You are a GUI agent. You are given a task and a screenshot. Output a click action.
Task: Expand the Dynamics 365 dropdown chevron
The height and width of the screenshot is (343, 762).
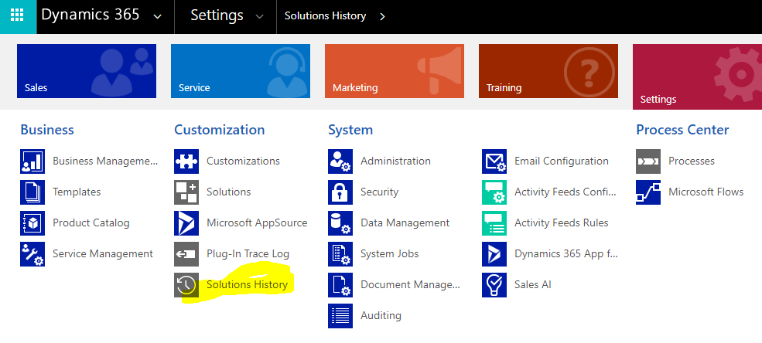coord(159,17)
